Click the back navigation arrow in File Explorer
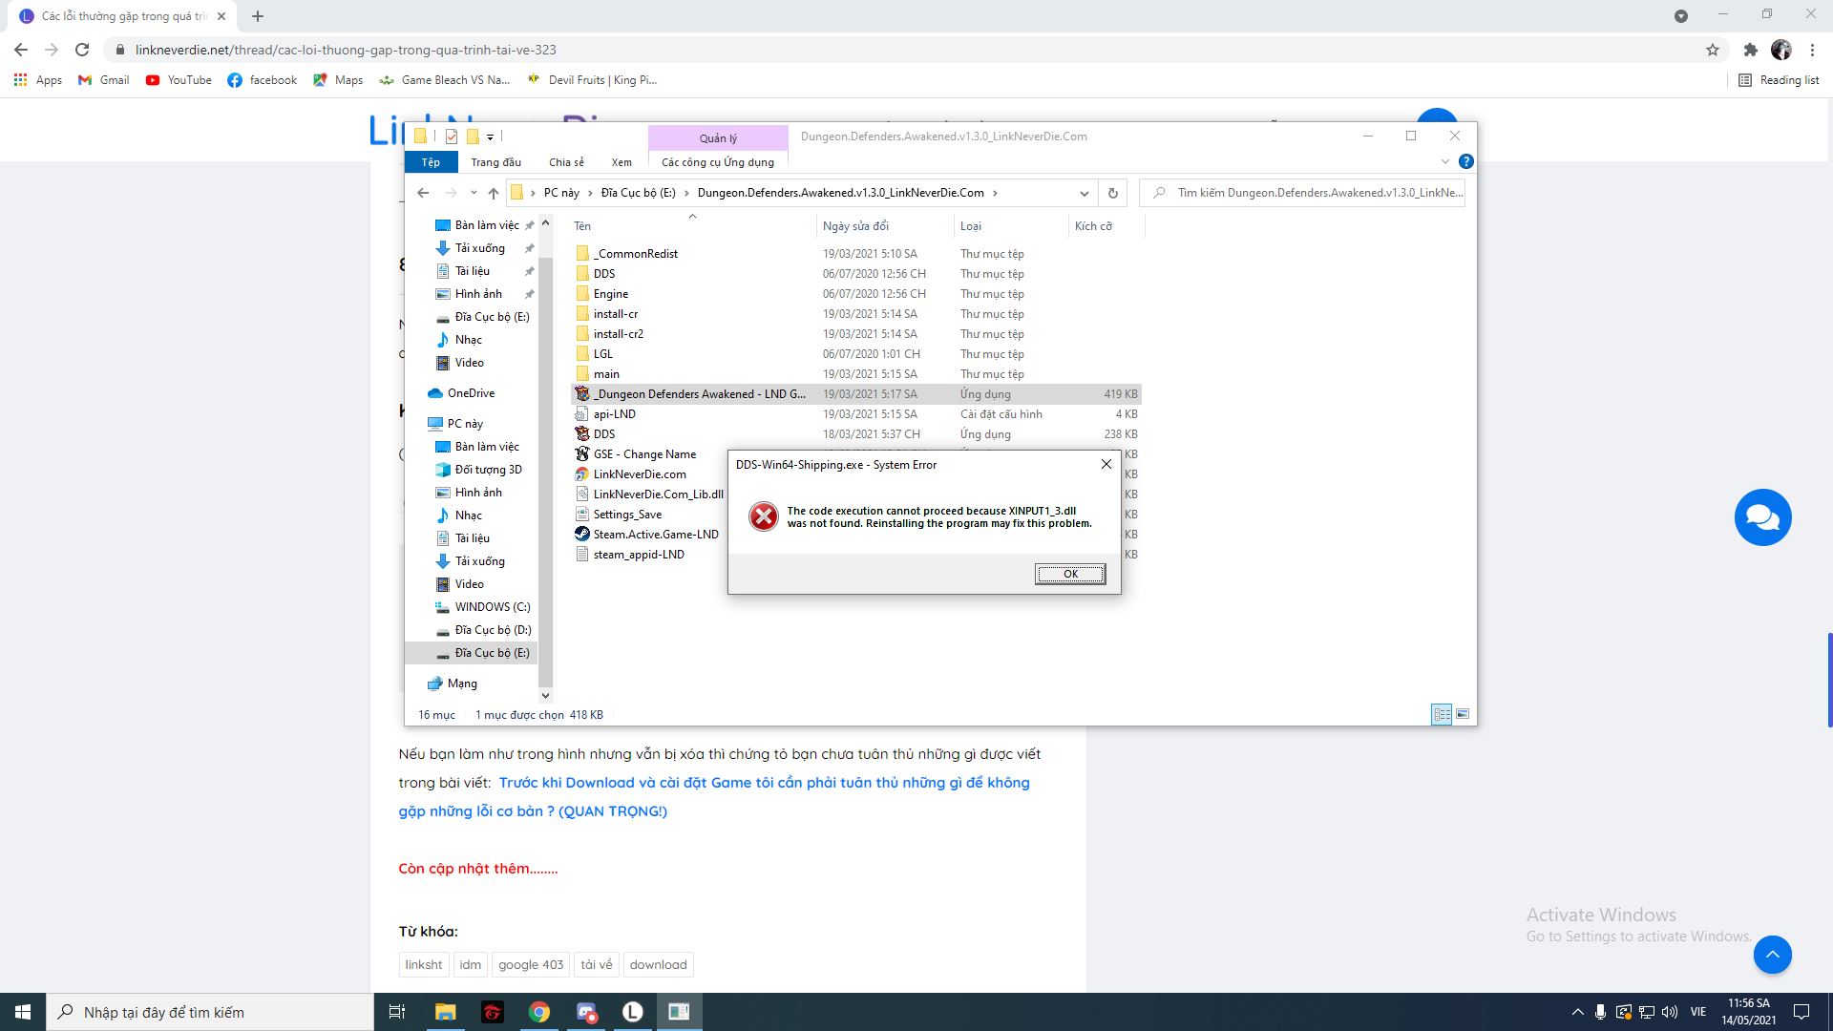 point(424,191)
